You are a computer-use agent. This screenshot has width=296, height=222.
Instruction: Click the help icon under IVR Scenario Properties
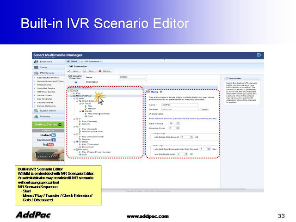pos(76,82)
